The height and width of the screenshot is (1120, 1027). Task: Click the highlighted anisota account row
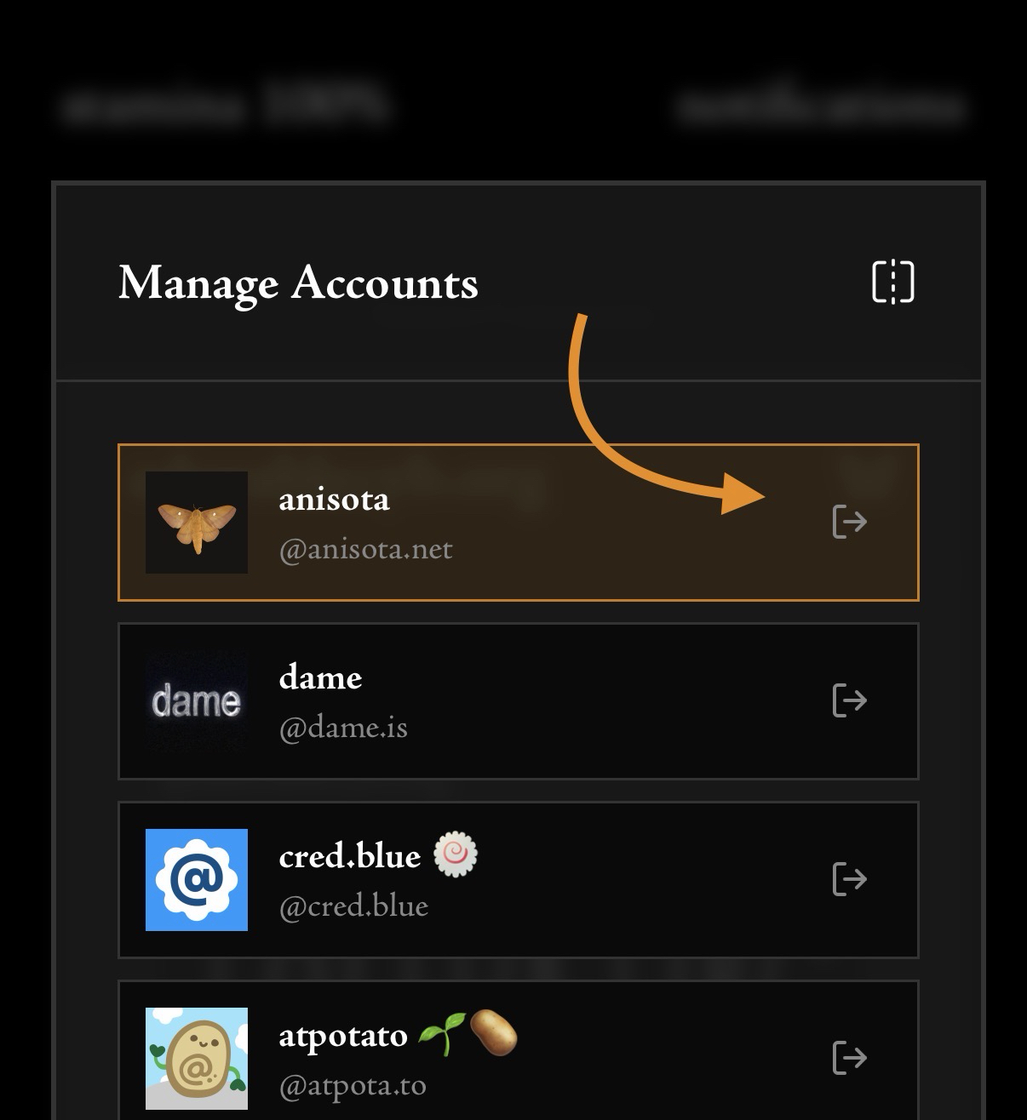(x=518, y=523)
